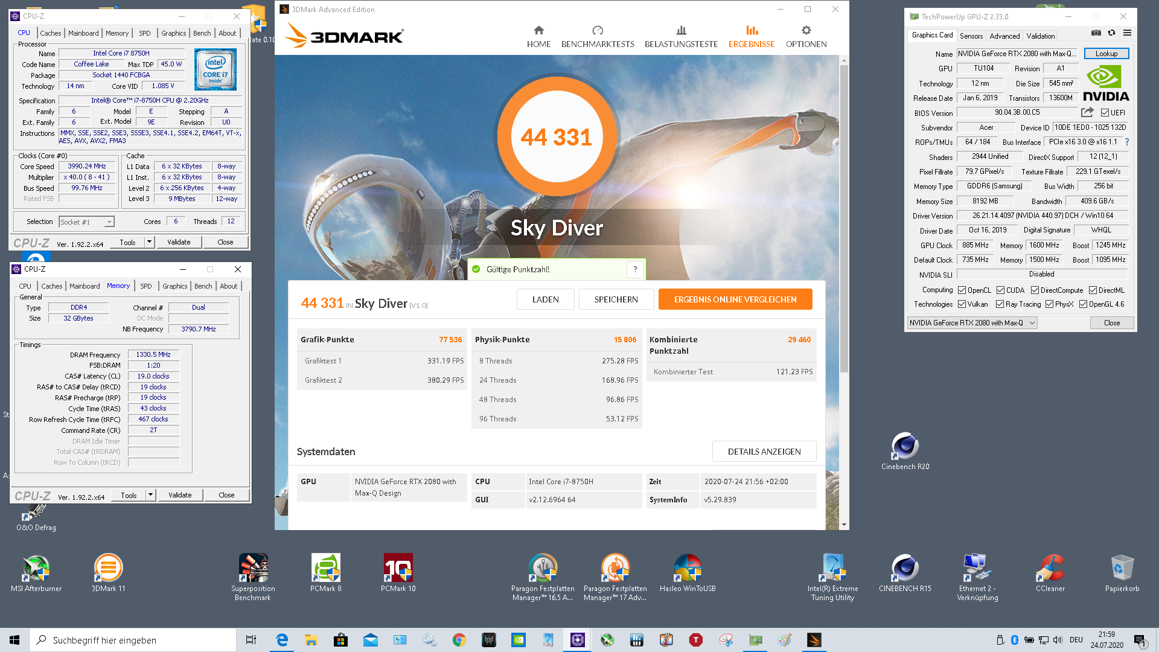Open the Socket #1 selection dropdown
Image resolution: width=1159 pixels, height=652 pixels.
click(x=86, y=222)
